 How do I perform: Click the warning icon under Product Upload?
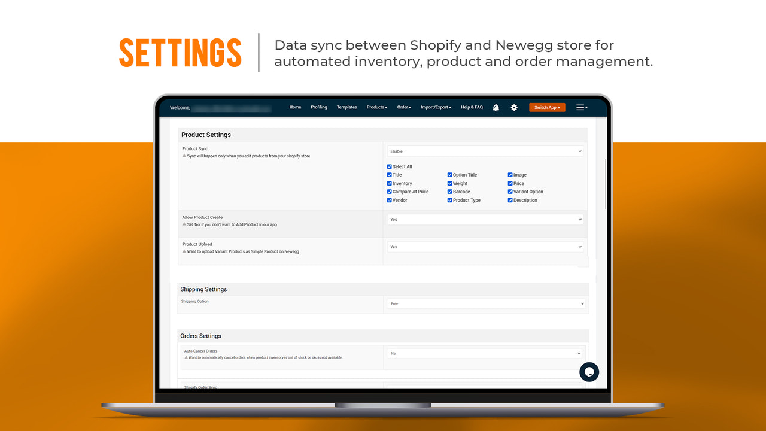(186, 251)
